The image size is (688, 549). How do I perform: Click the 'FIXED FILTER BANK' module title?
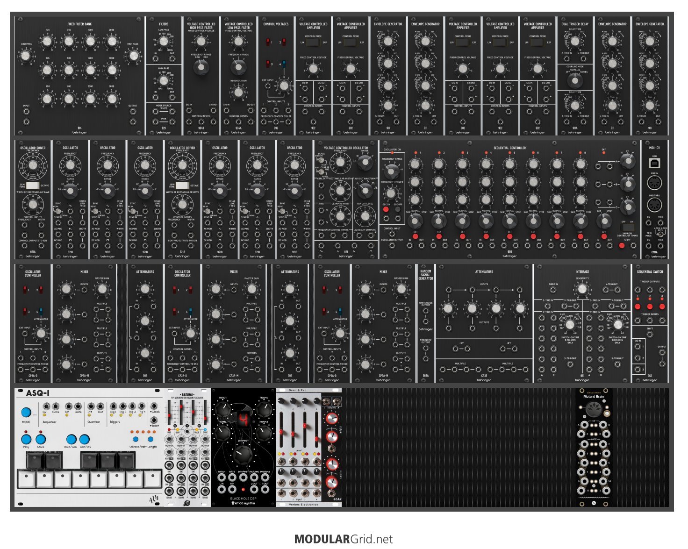coord(79,24)
